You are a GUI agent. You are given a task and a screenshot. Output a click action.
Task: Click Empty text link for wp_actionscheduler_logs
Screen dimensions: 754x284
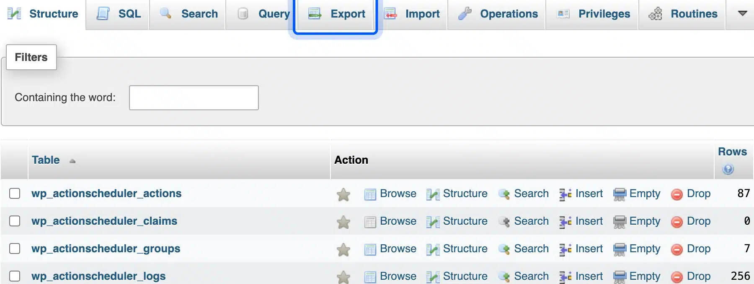point(645,276)
